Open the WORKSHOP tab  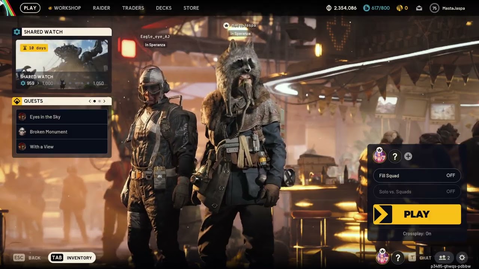pyautogui.click(x=67, y=8)
